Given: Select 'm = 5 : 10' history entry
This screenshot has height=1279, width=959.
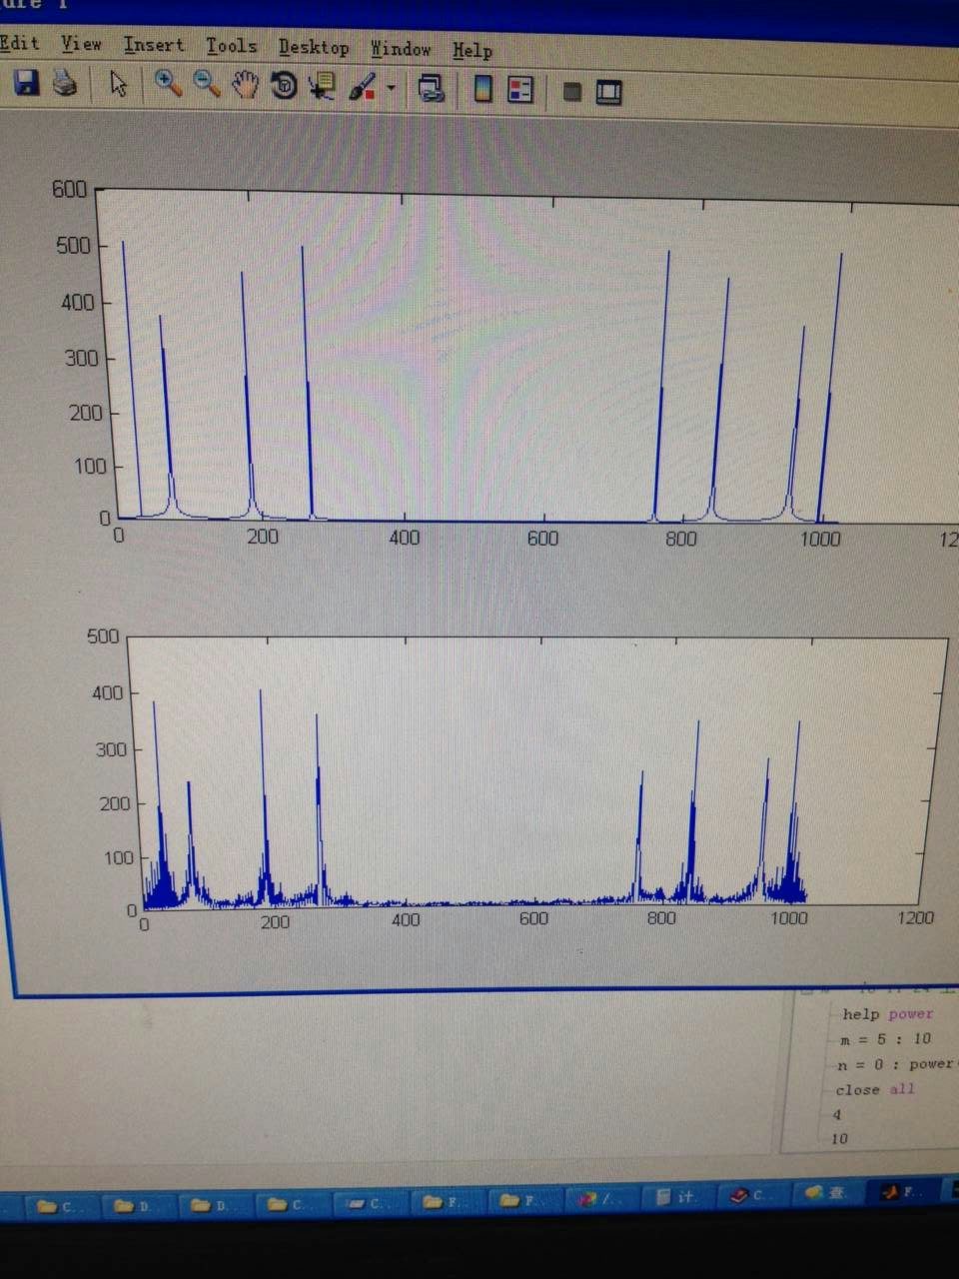Looking at the screenshot, I should tap(885, 1039).
